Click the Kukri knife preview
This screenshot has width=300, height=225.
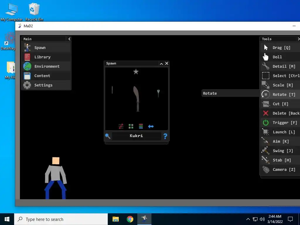pyautogui.click(x=137, y=98)
